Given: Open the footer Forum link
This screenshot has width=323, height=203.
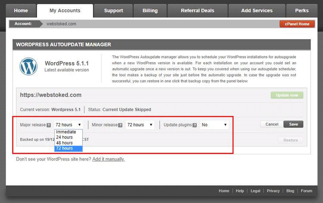Looking at the screenshot, I should pos(307,191).
